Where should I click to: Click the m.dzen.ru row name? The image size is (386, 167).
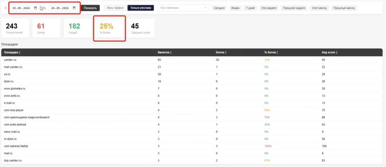click(x=10, y=139)
